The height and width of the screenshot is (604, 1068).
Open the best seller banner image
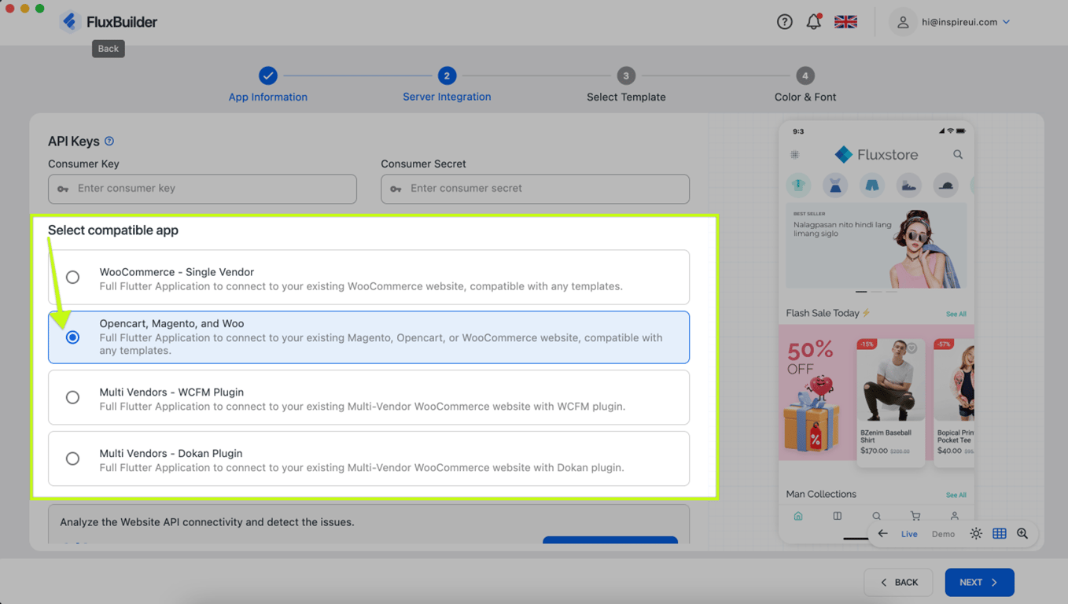tap(876, 246)
